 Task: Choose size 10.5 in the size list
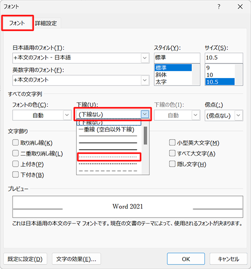click(220, 82)
